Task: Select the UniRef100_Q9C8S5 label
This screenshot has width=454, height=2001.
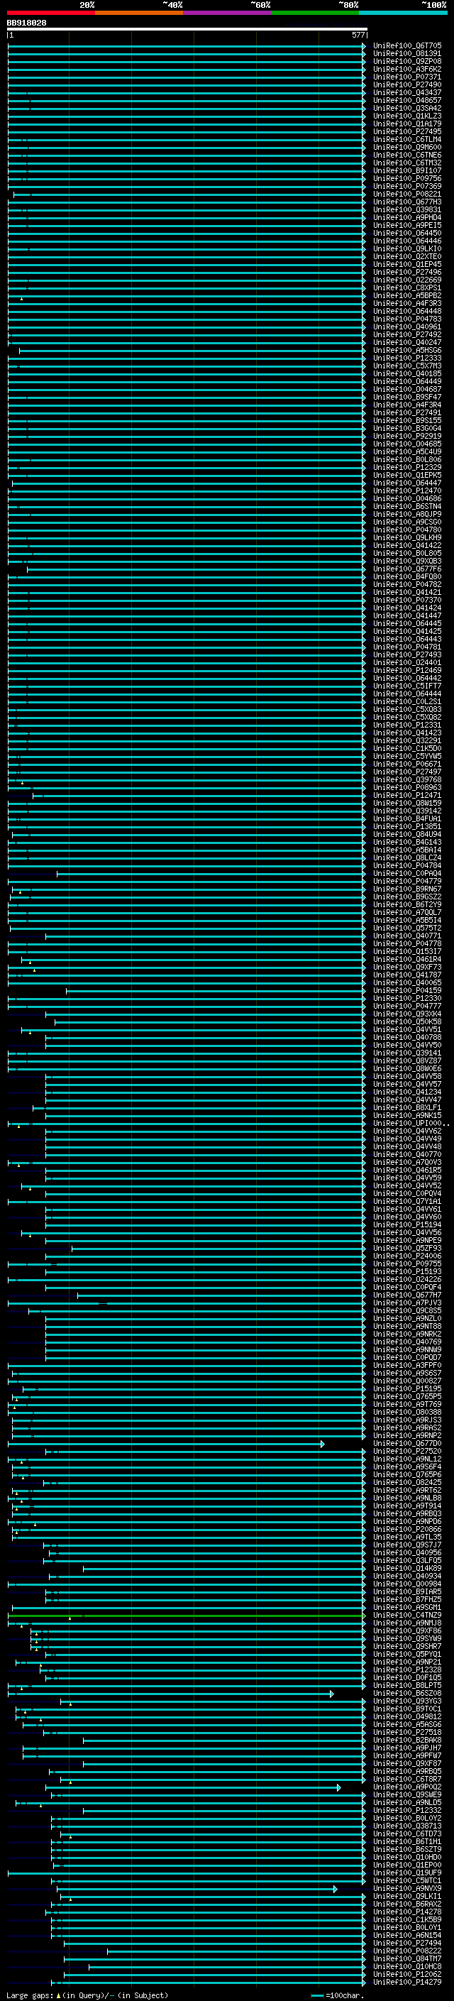Action: pos(407,1311)
